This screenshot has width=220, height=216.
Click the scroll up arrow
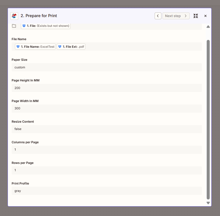[x=208, y=27]
